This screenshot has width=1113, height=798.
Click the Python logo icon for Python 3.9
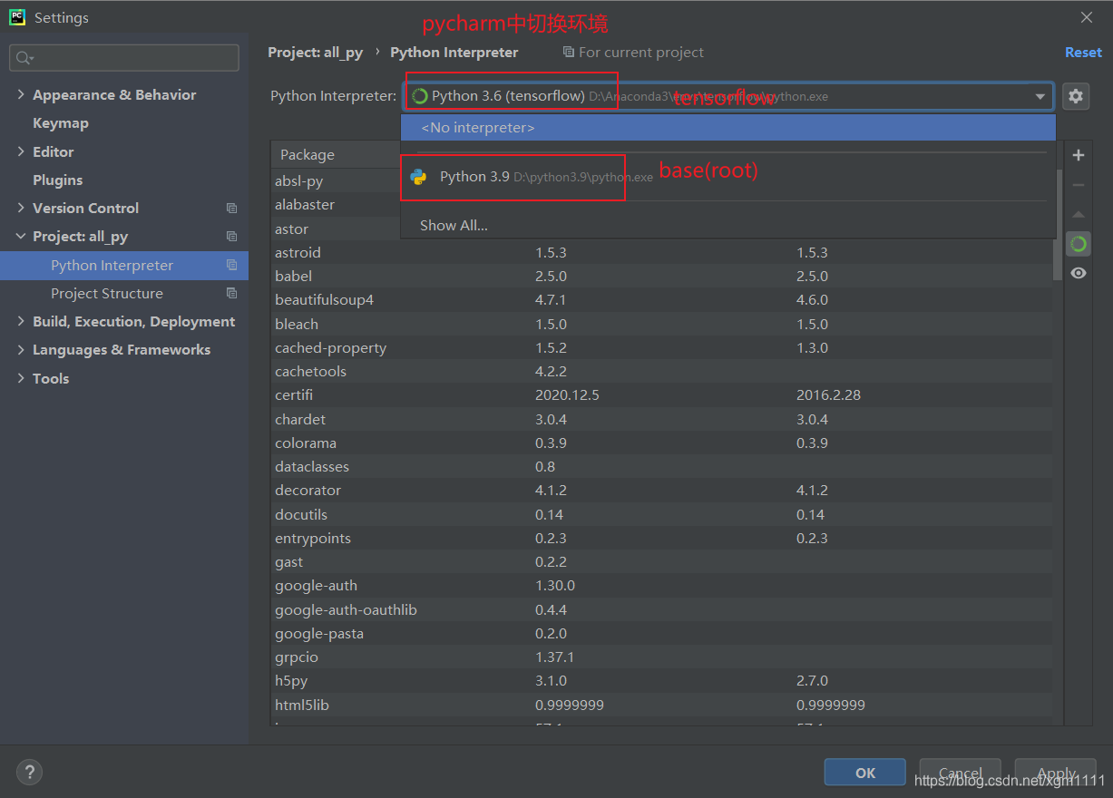pos(418,177)
